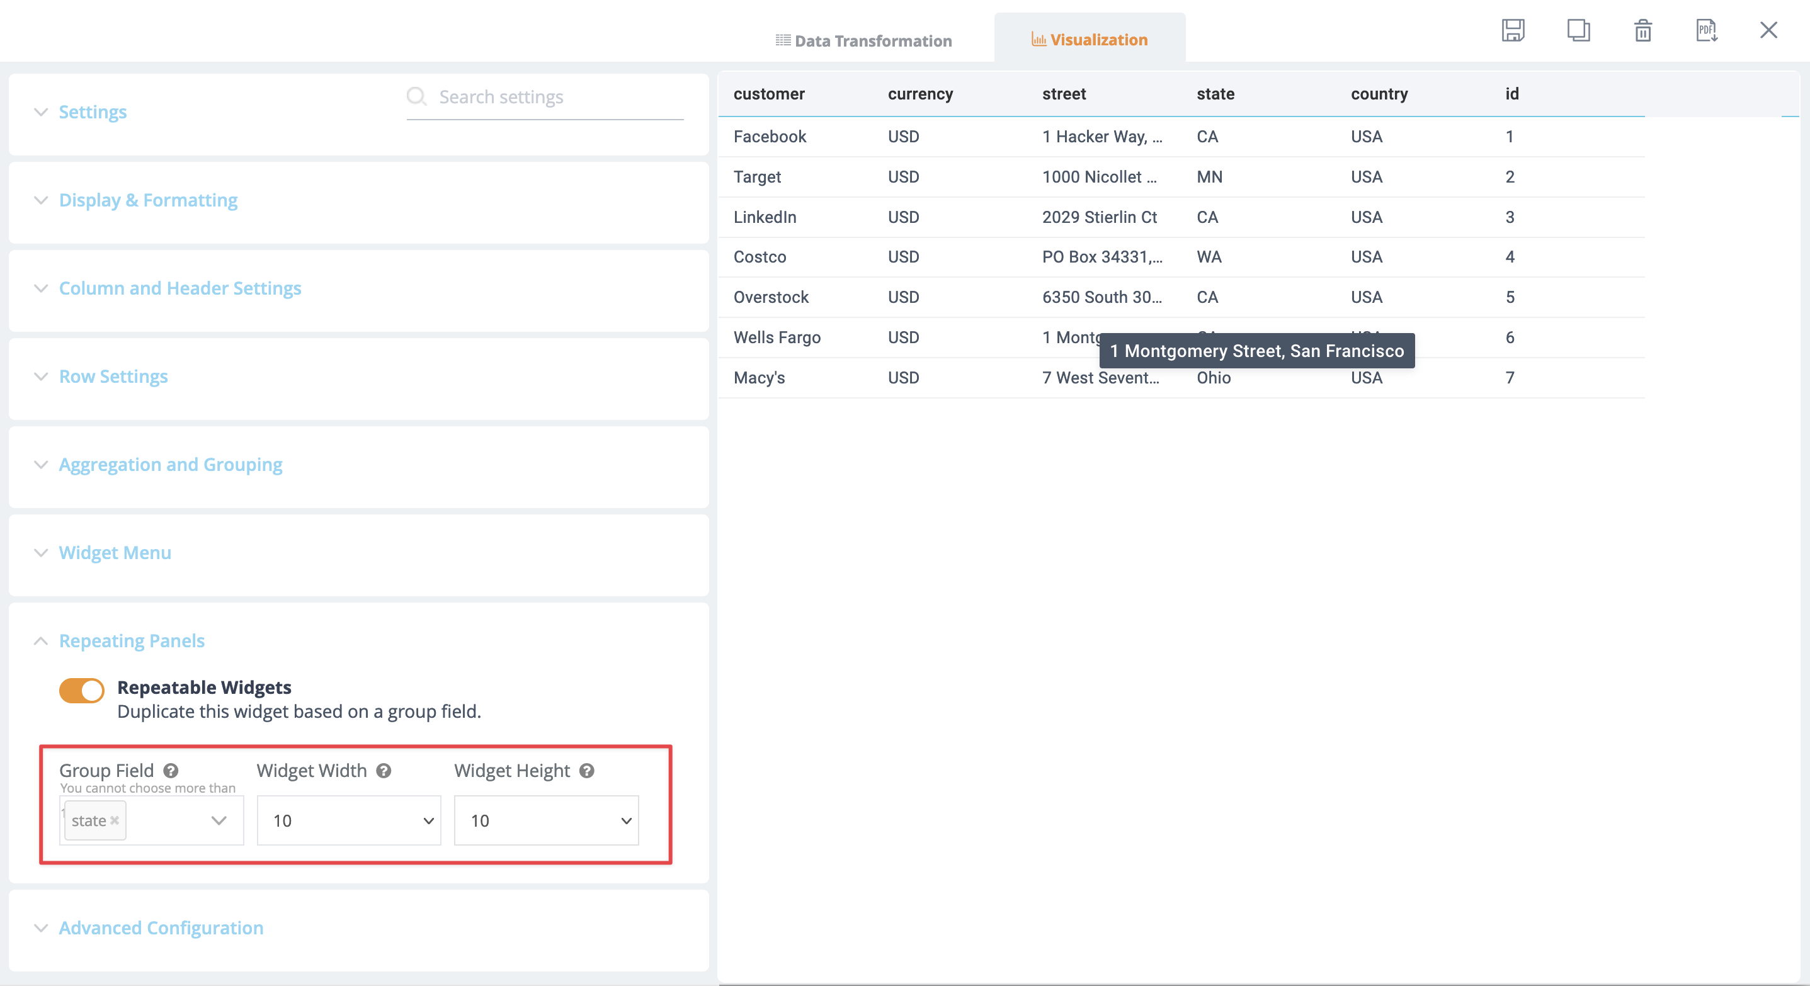Open the Widget Height help tooltip icon
Image resolution: width=1810 pixels, height=986 pixels.
[586, 771]
